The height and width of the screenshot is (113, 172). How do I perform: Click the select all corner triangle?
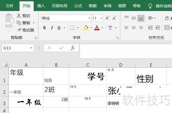6,65
